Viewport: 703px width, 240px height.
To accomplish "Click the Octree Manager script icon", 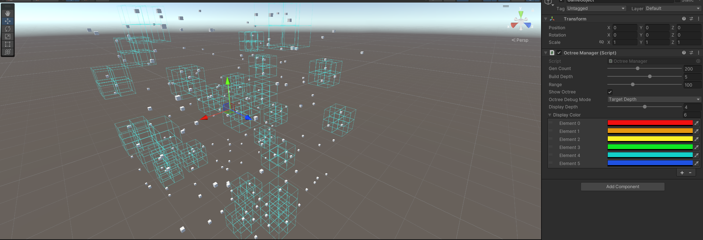I will [x=552, y=53].
